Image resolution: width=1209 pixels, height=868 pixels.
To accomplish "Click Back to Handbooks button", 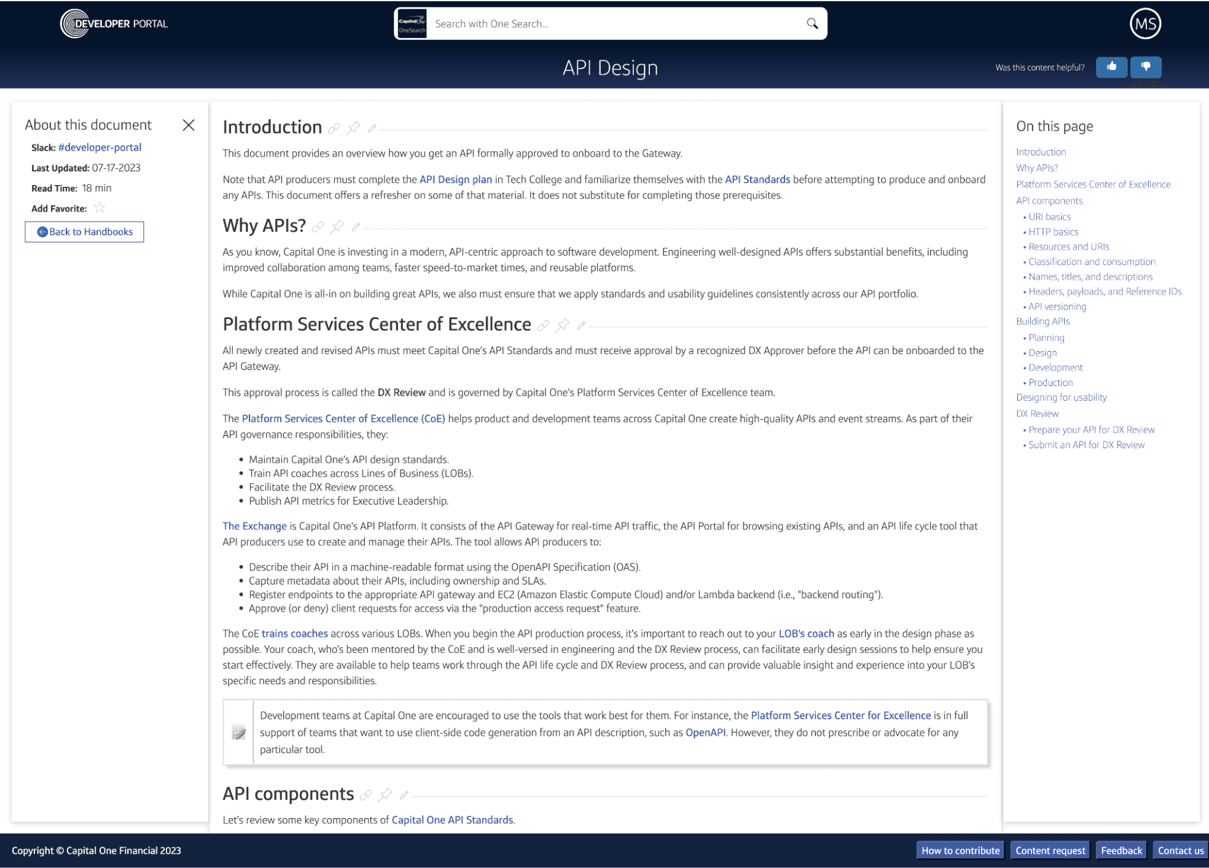I will (x=84, y=232).
